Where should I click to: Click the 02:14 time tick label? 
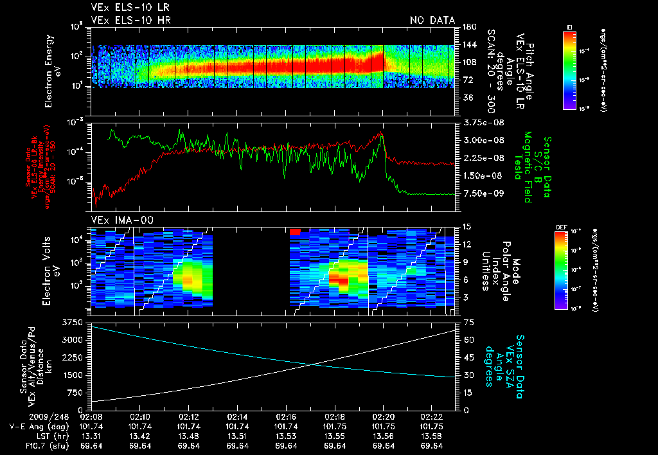point(237,417)
